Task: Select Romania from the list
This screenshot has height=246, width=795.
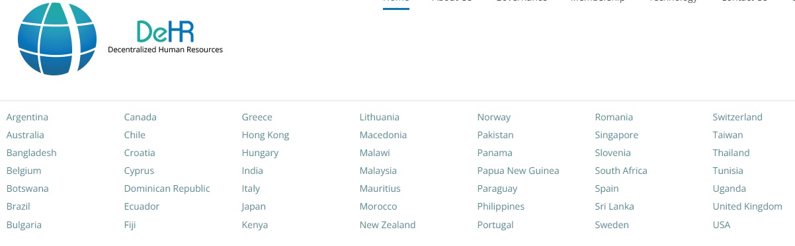Action: pos(614,117)
